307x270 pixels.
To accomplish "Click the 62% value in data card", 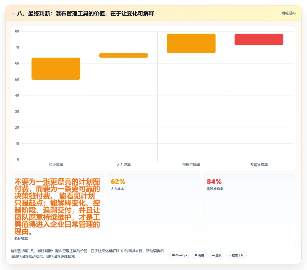I will click(118, 182).
